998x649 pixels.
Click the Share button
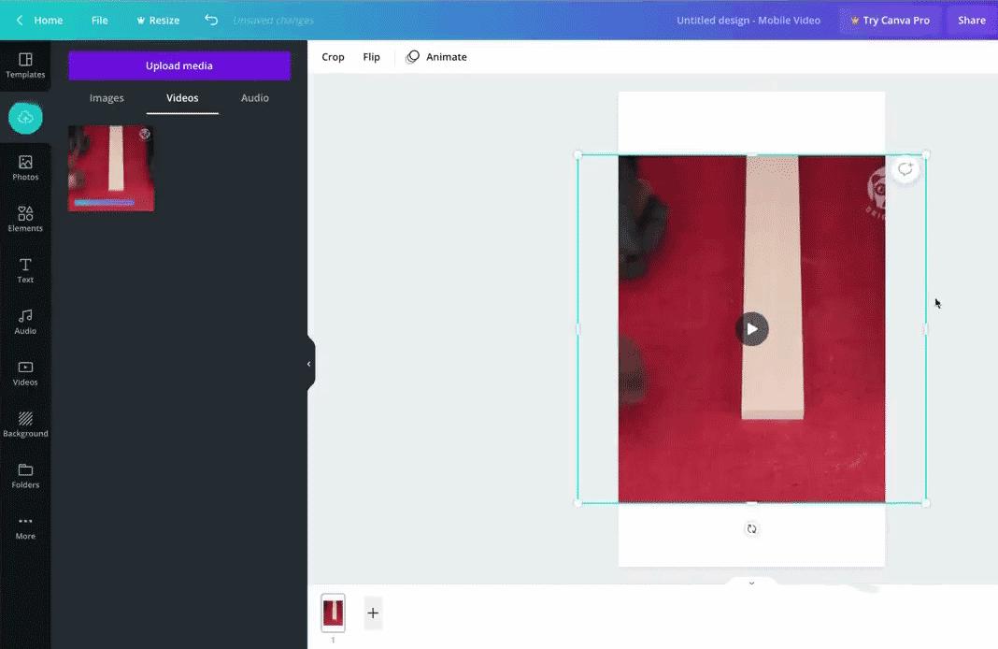coord(971,21)
